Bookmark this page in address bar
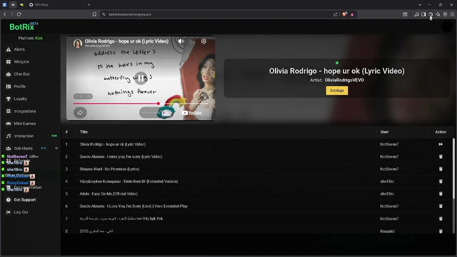 coord(94,14)
